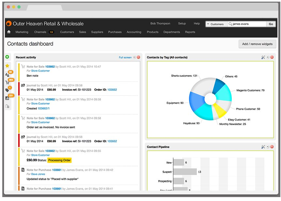The width and height of the screenshot is (281, 201).
Task: Open the Reports menu
Action: 190,32
